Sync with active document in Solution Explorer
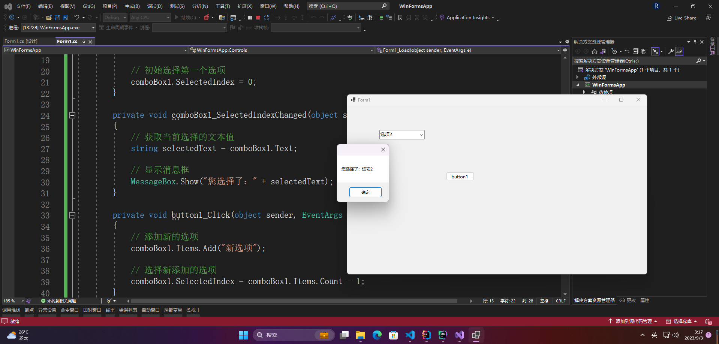719x344 pixels. (x=627, y=51)
